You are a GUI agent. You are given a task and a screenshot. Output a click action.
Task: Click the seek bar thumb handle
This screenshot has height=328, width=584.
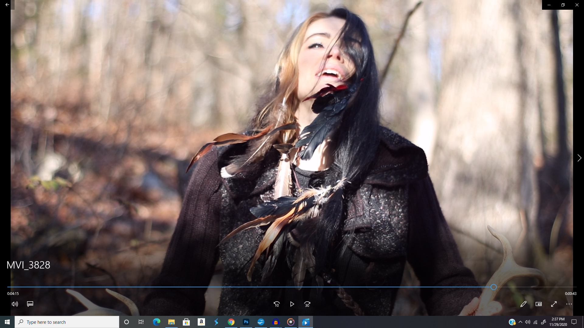494,287
